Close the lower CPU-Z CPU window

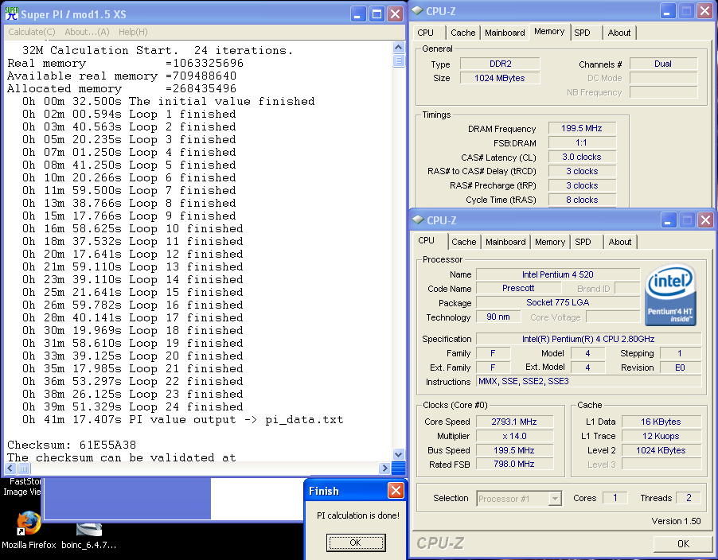click(x=705, y=220)
